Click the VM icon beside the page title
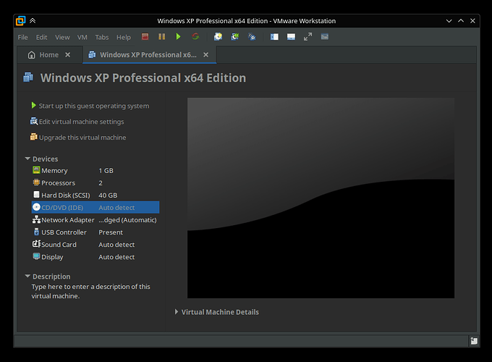This screenshot has height=362, width=492. (x=28, y=77)
